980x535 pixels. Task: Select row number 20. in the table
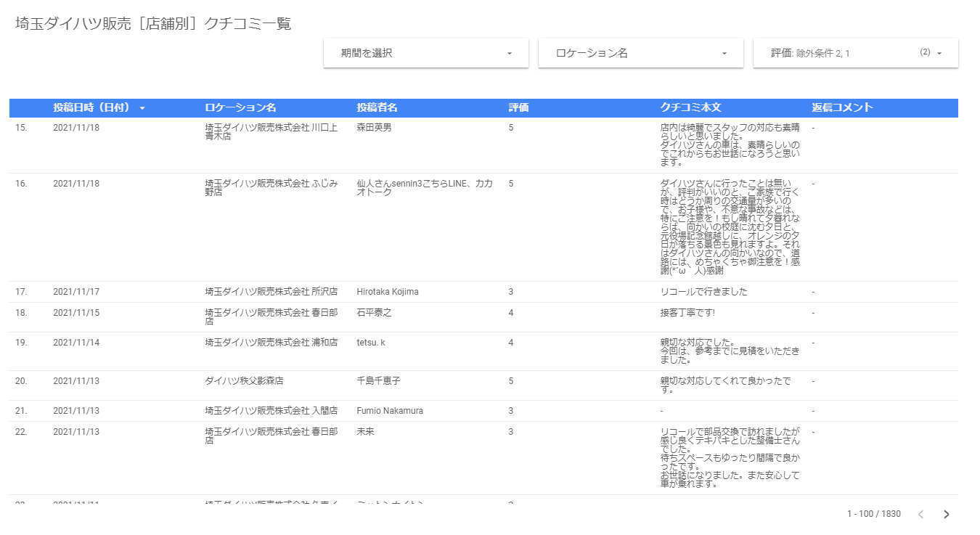pyautogui.click(x=21, y=381)
